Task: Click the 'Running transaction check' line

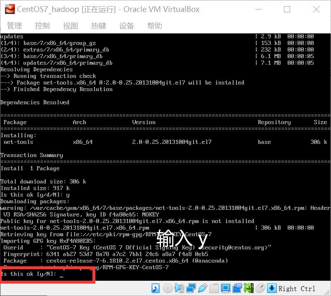Action: click(x=48, y=76)
